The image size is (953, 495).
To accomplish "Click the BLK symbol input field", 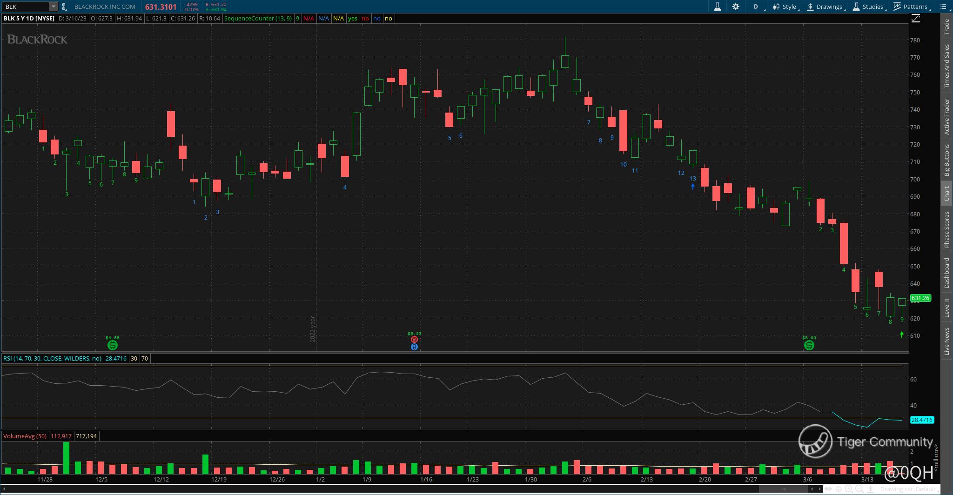I will pos(26,7).
